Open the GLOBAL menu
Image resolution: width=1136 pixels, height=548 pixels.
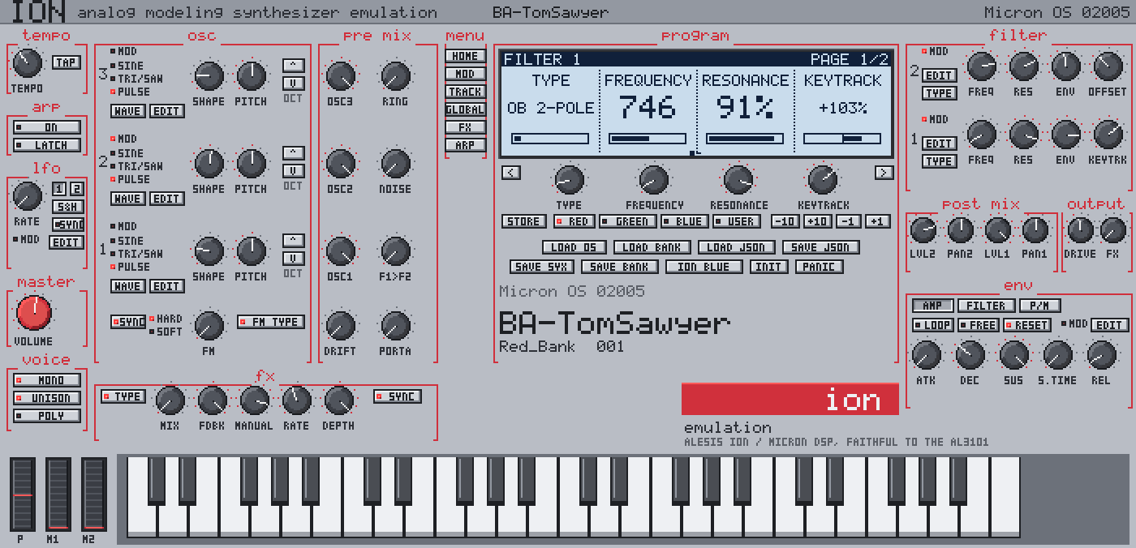coord(466,109)
